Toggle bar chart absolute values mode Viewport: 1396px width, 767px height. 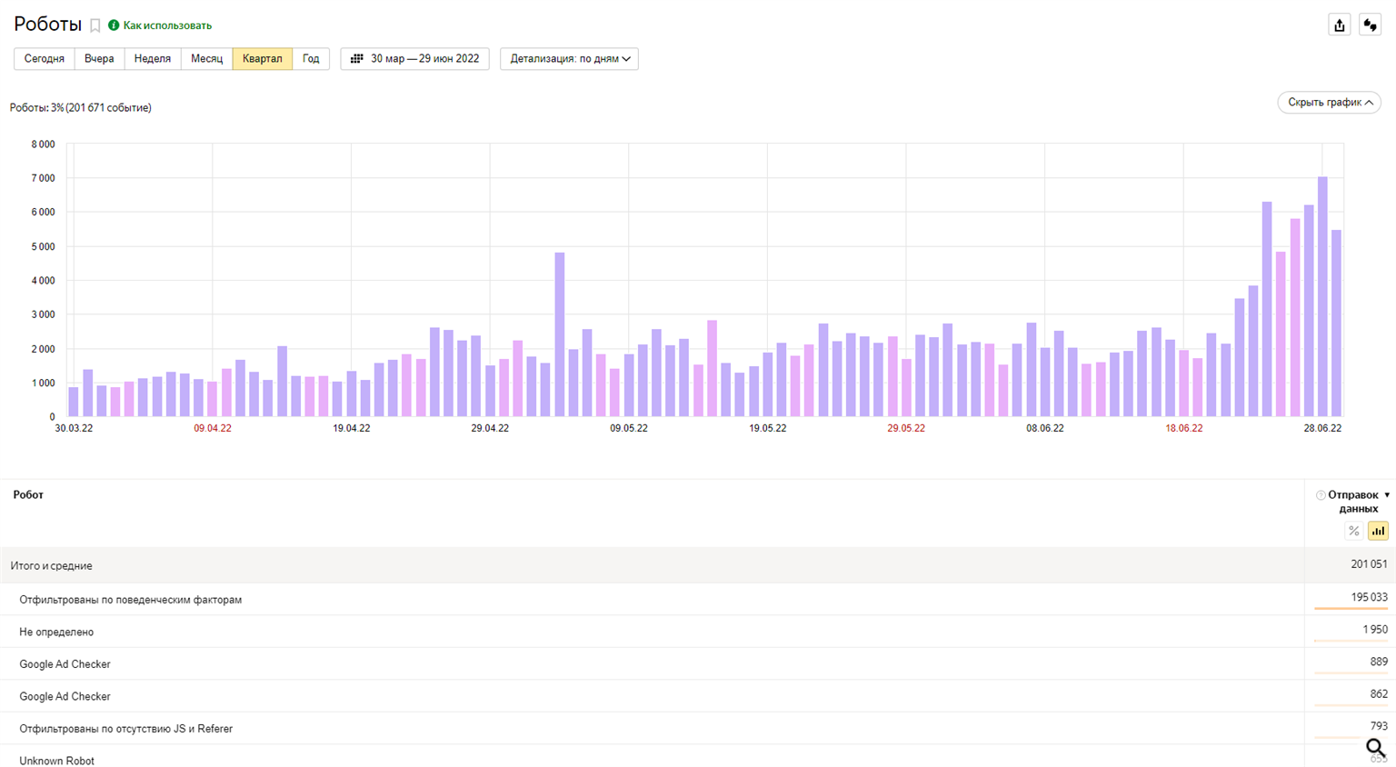tap(1378, 532)
